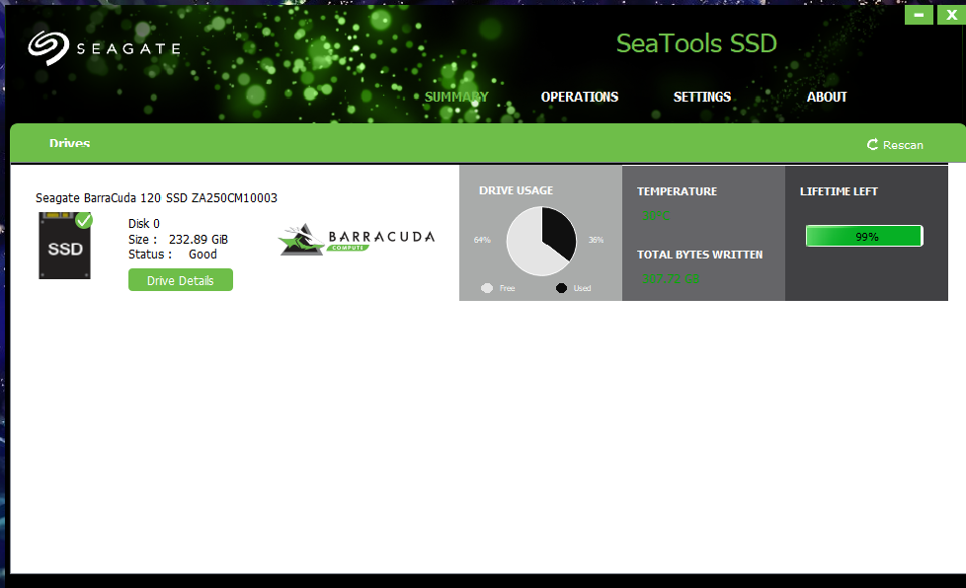Image resolution: width=966 pixels, height=588 pixels.
Task: Click the TOTAL BYTES WRITTEN heading
Action: point(700,255)
